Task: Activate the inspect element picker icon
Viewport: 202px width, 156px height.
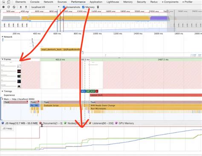Action: [3, 2]
